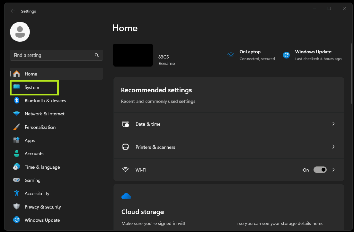Screen dimensions: 354x232
Task: Open Windows Update in sidebar
Action: click(x=57, y=220)
